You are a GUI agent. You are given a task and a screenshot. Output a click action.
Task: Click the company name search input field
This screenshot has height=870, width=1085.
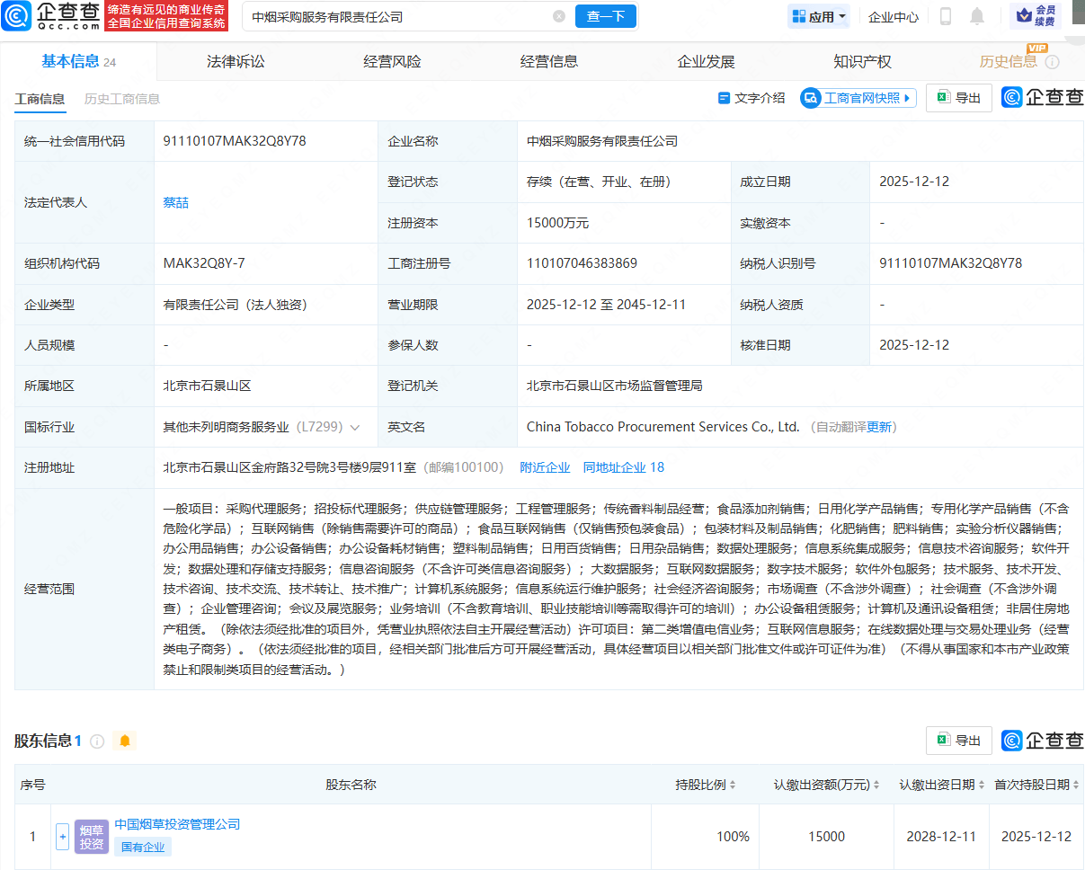(396, 16)
